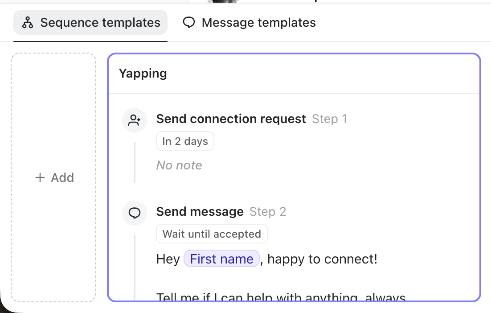Open the In 2 days delay chip
491x313 pixels.
tap(185, 141)
